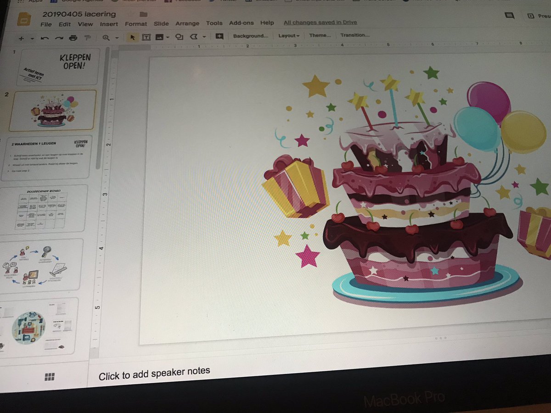Open the new slide dropdown arrow
The width and height of the screenshot is (551, 413).
tap(32, 37)
